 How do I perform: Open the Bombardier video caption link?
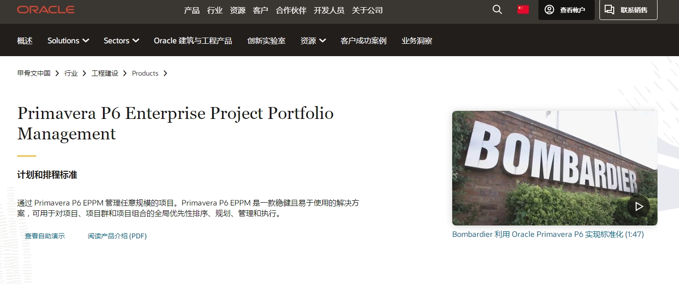tap(547, 235)
